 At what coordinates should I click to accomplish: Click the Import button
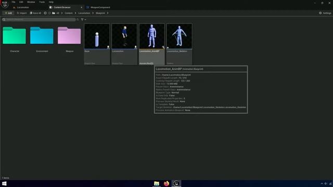(22, 13)
